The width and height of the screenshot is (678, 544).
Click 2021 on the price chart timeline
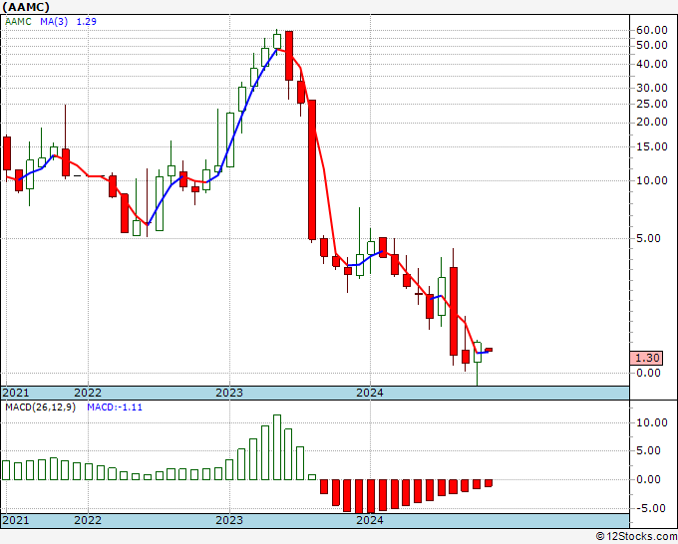16,393
